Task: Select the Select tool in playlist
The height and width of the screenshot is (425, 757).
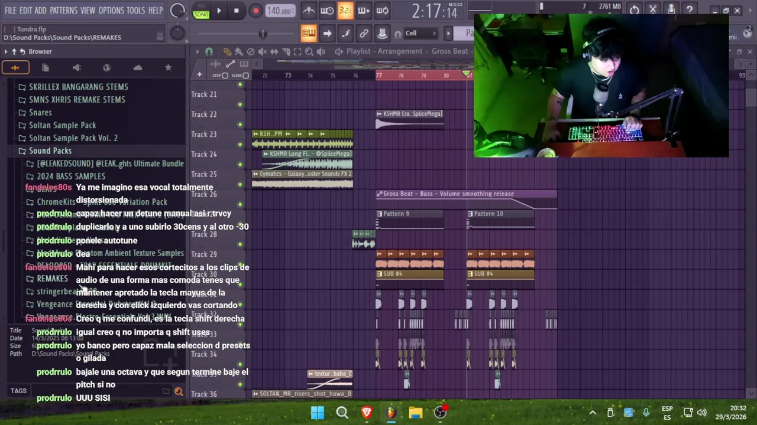Action: (297, 51)
